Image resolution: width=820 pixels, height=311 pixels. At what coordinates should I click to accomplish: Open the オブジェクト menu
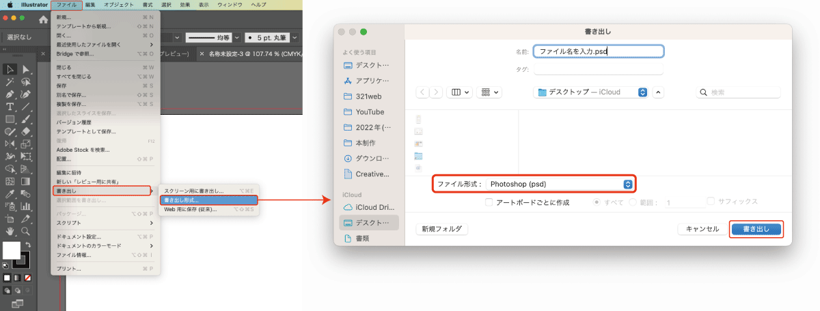(120, 5)
